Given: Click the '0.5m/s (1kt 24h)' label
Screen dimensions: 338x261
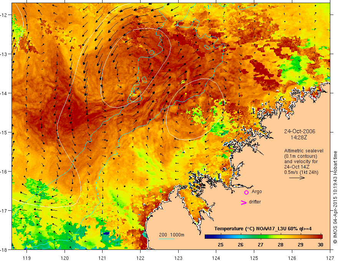Looking at the screenshot, I should pyautogui.click(x=301, y=172).
